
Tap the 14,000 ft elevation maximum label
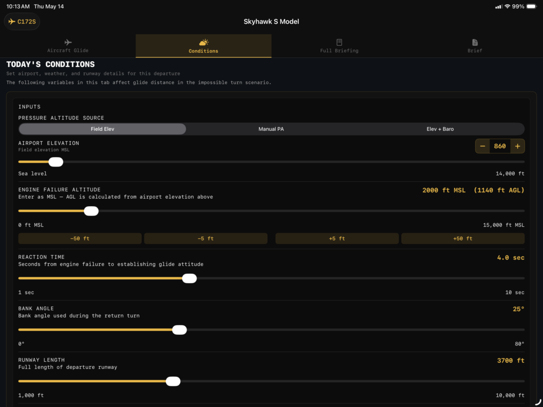coord(510,173)
